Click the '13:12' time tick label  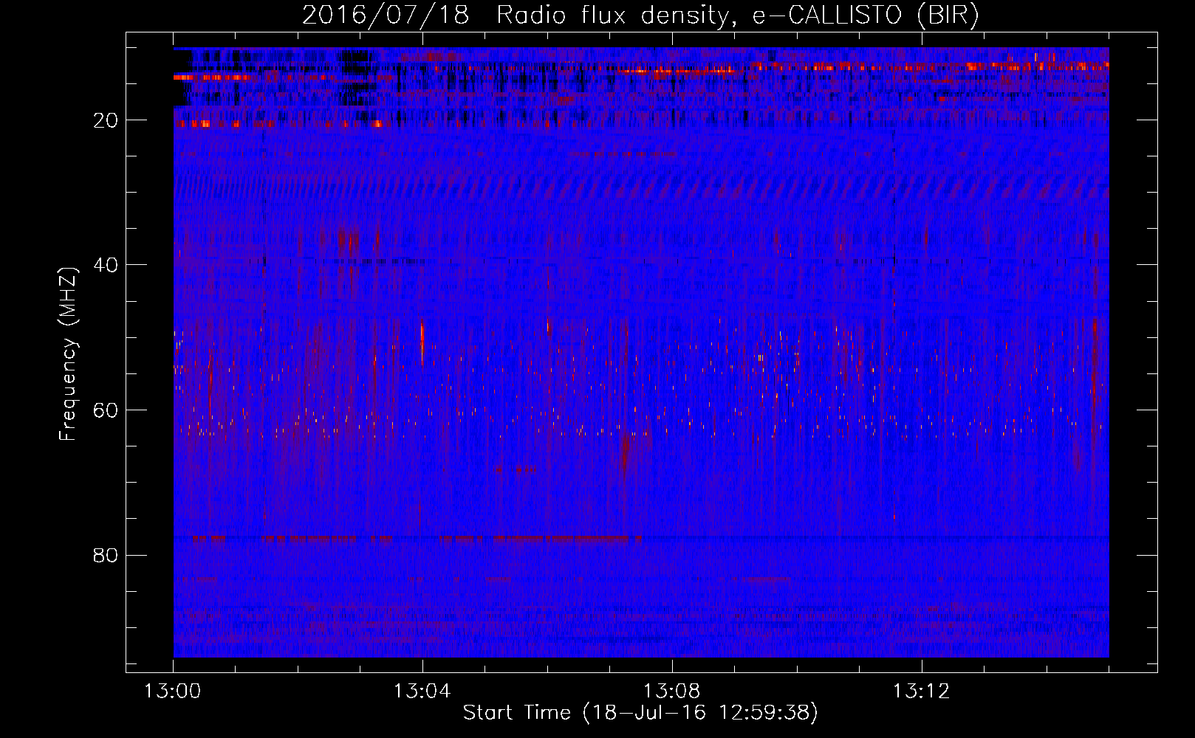pos(921,692)
